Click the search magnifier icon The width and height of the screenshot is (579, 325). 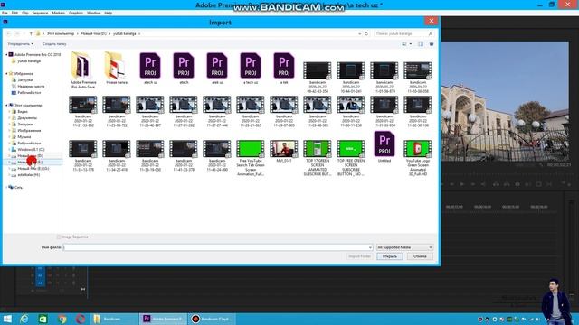click(431, 33)
